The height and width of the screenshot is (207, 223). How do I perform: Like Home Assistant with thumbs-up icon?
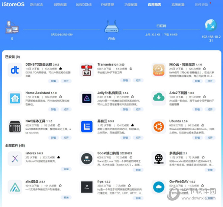point(61,97)
